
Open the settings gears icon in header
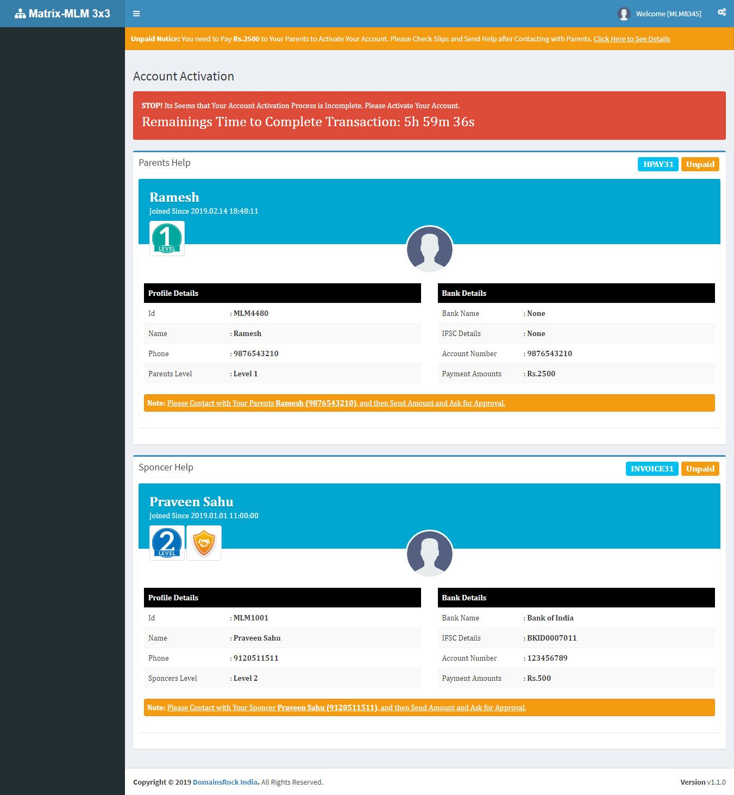coord(722,13)
